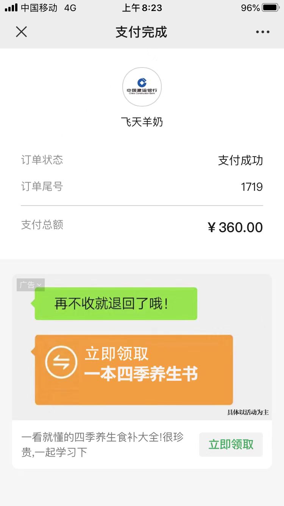Open the green 再不收就退回了哦 message bubble

point(115,303)
